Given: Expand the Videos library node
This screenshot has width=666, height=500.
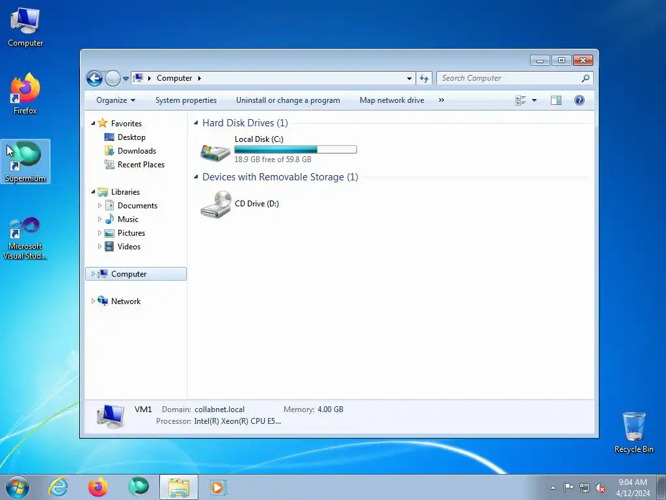Looking at the screenshot, I should (100, 247).
